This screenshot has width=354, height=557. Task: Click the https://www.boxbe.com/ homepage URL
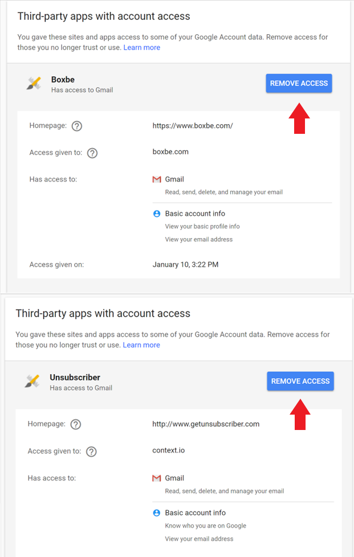coord(193,126)
